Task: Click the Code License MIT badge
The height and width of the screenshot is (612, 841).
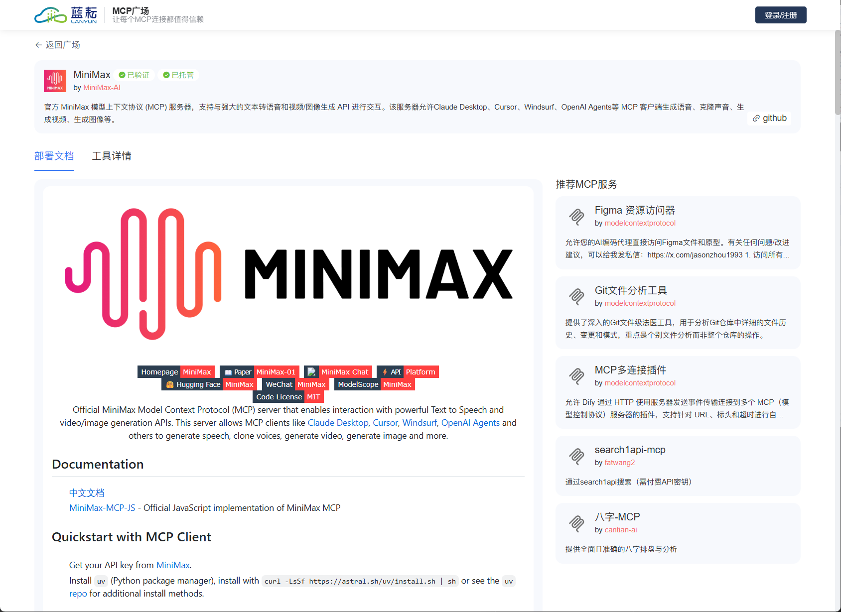Action: click(x=288, y=396)
